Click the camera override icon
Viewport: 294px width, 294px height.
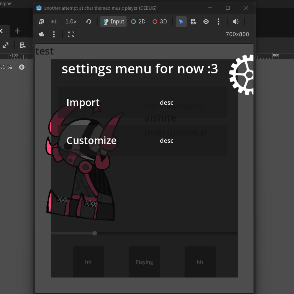[x=41, y=34]
